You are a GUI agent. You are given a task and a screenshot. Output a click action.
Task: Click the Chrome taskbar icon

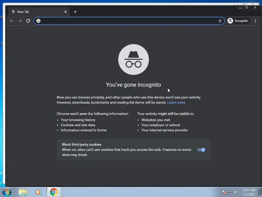point(54,192)
